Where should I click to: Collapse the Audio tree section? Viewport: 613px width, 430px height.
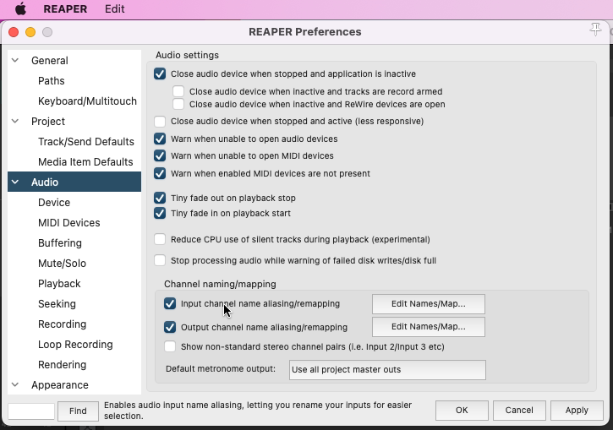(15, 182)
